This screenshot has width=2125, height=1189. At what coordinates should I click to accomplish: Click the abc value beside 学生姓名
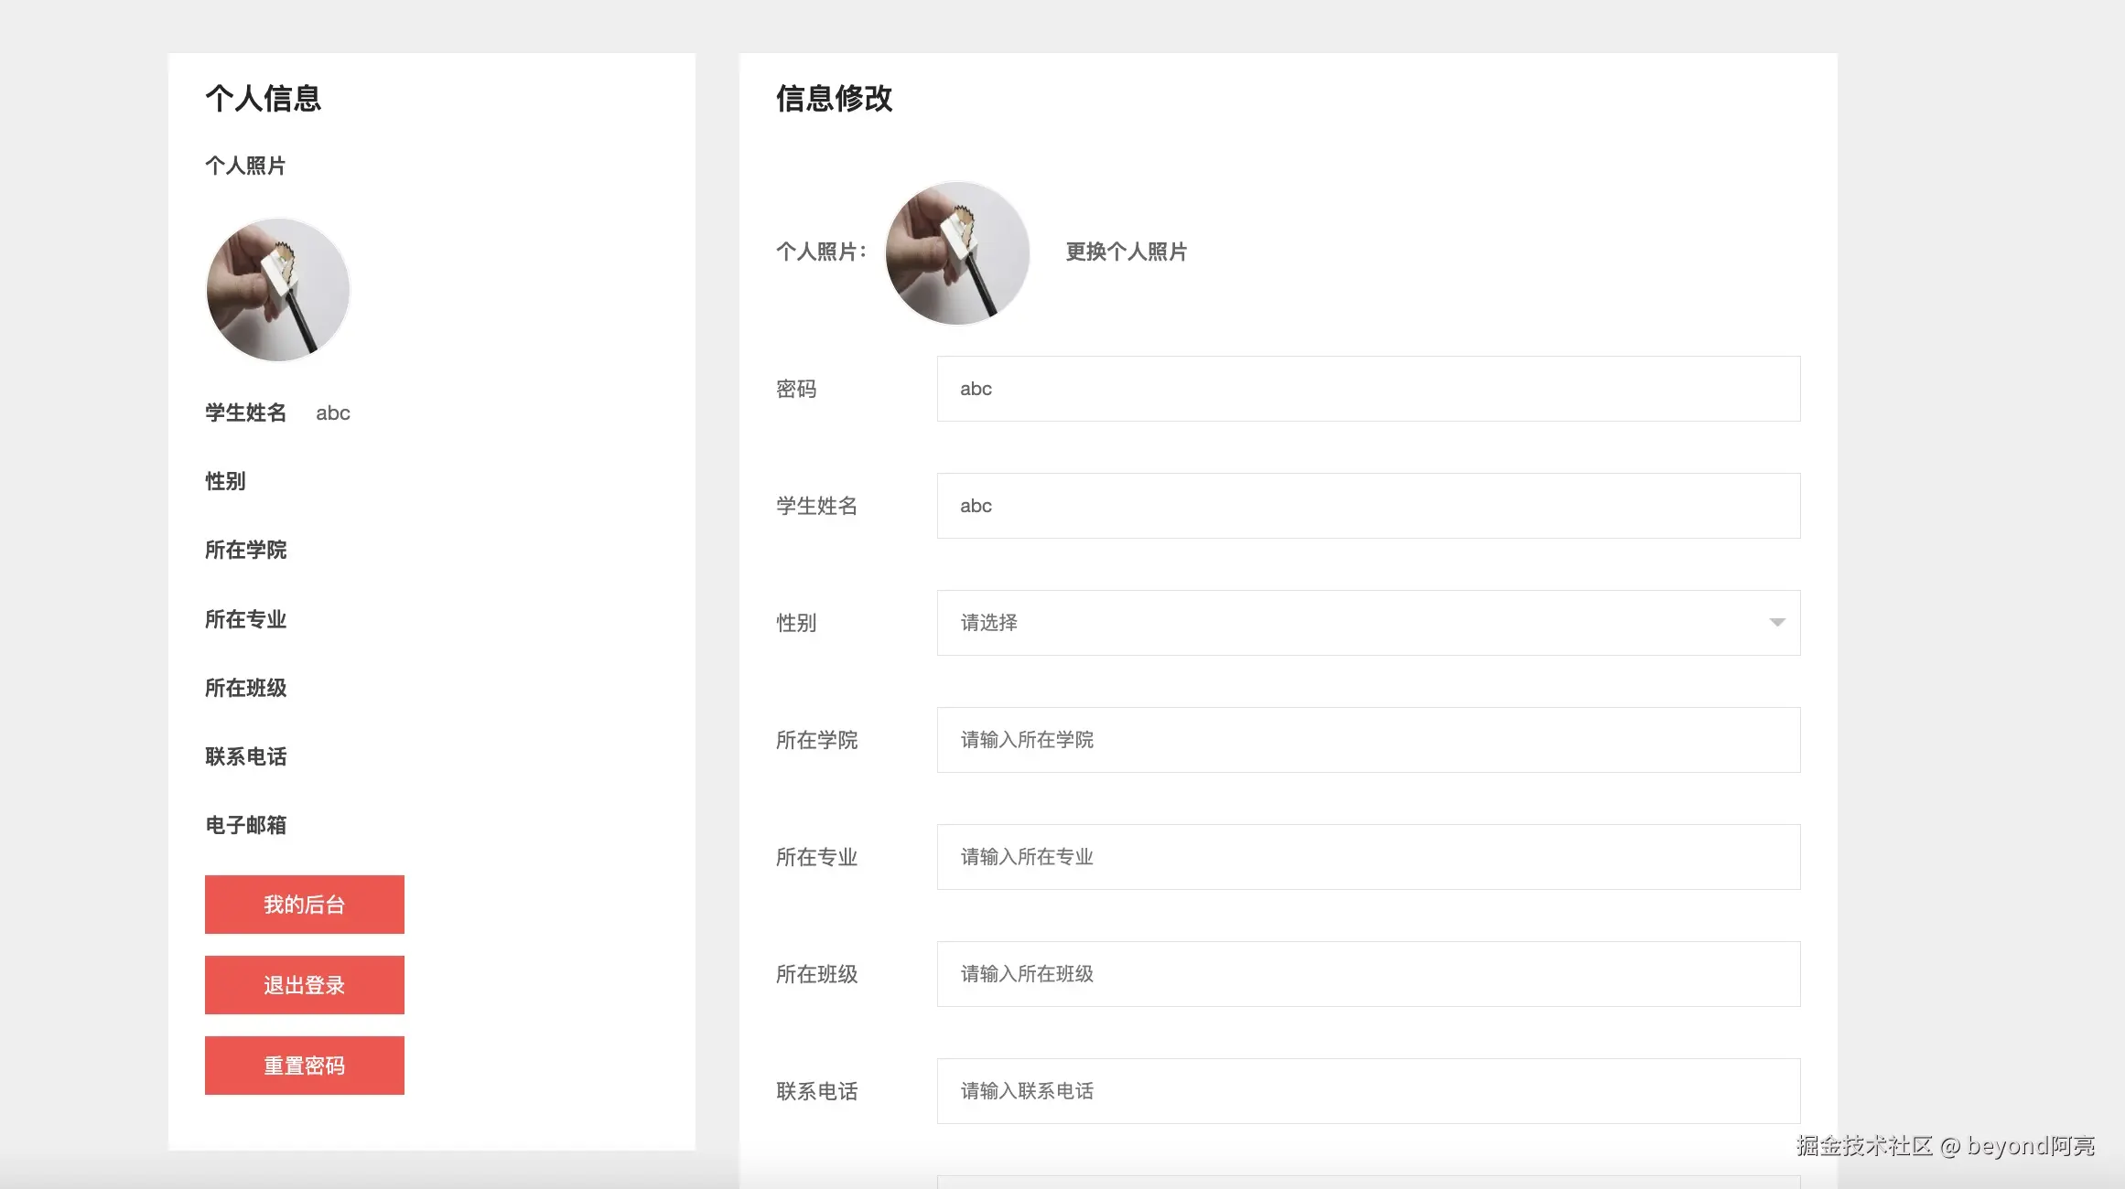(x=332, y=412)
